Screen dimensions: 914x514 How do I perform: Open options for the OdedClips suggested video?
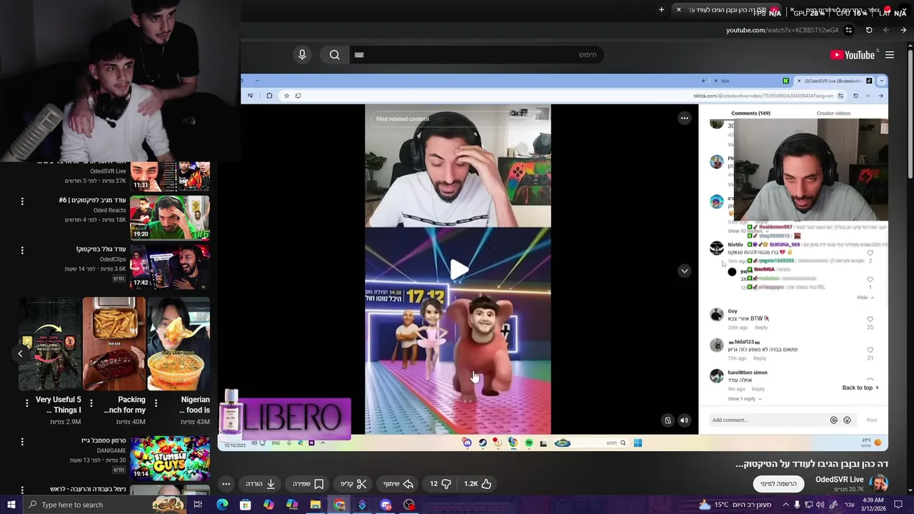[x=22, y=251]
